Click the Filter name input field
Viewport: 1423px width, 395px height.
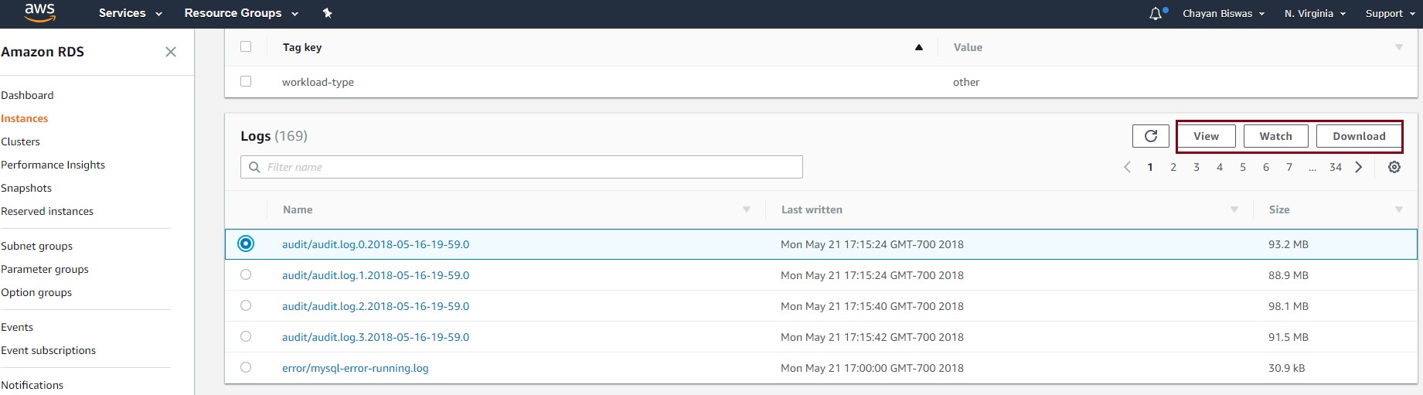click(522, 167)
